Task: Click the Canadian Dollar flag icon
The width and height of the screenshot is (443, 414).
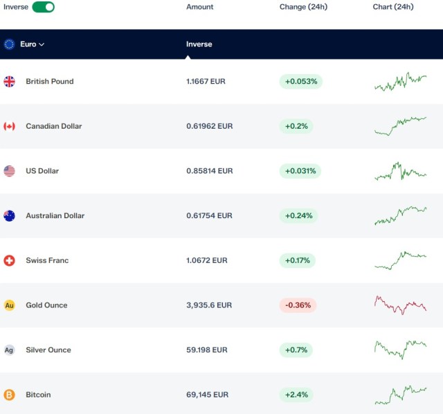Action: (x=9, y=126)
